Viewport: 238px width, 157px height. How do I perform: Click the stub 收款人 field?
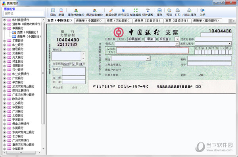[74, 72]
